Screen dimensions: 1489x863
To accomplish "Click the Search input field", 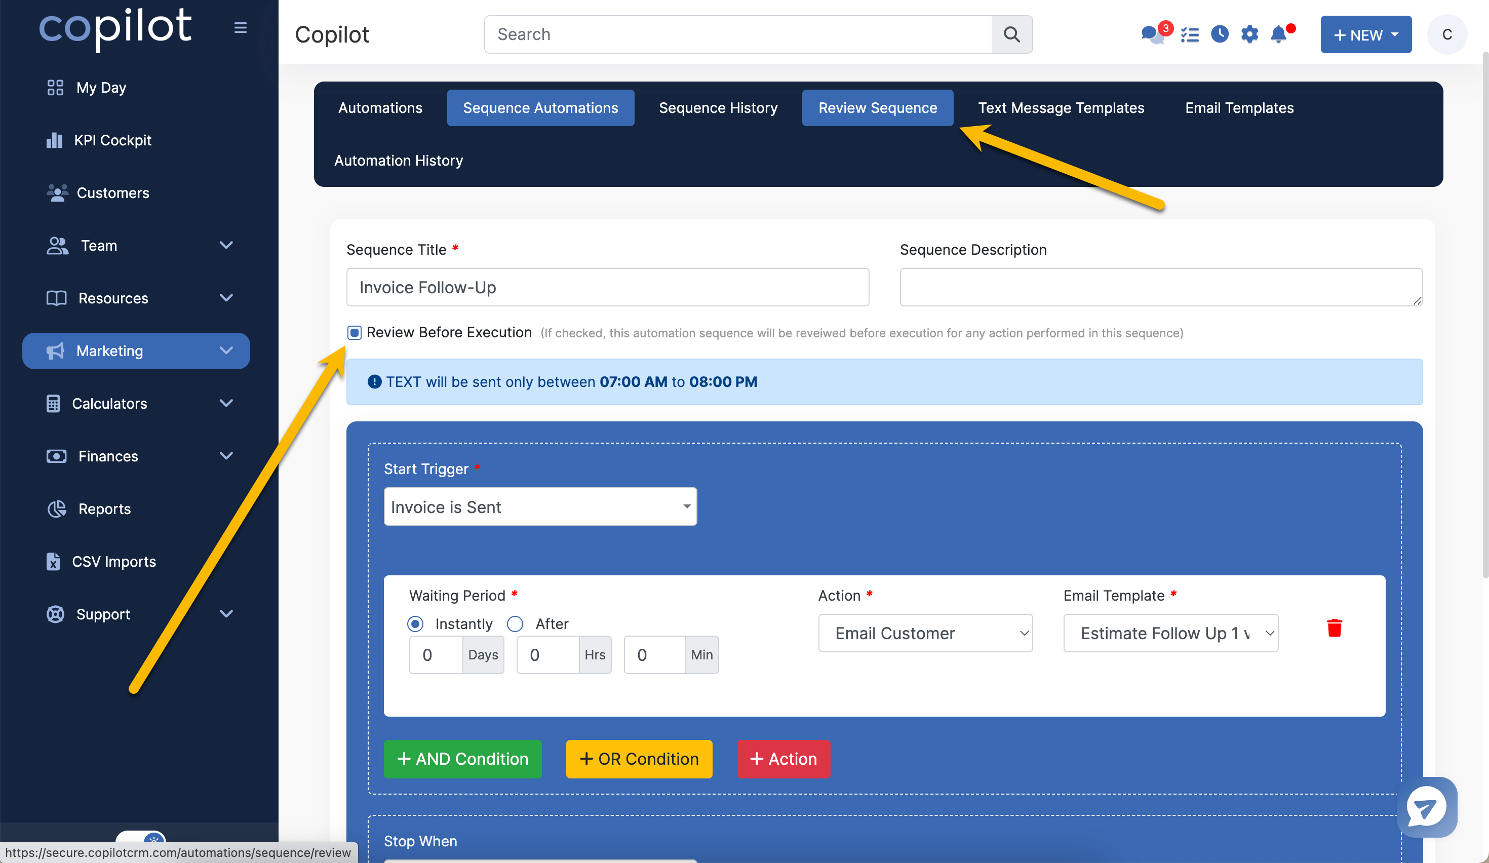I will point(738,34).
